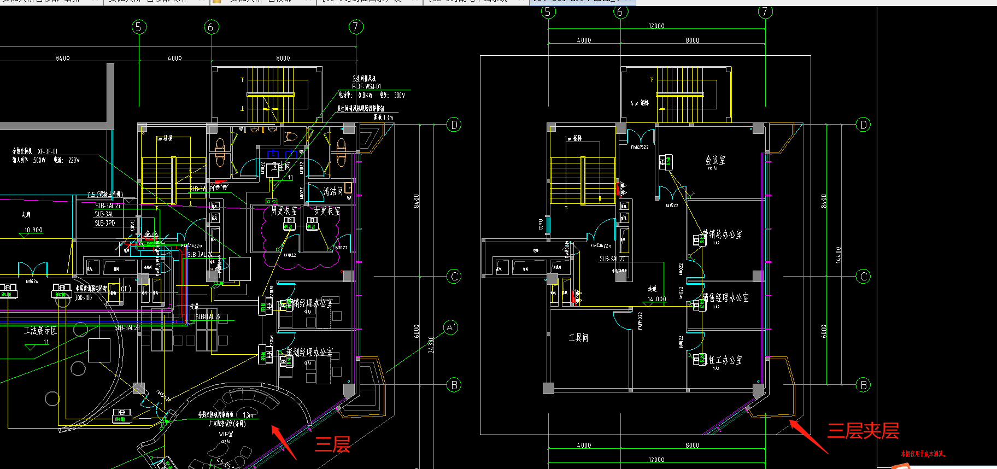Select the M1624 door tag
This screenshot has height=469, width=997.
pyautogui.click(x=32, y=281)
